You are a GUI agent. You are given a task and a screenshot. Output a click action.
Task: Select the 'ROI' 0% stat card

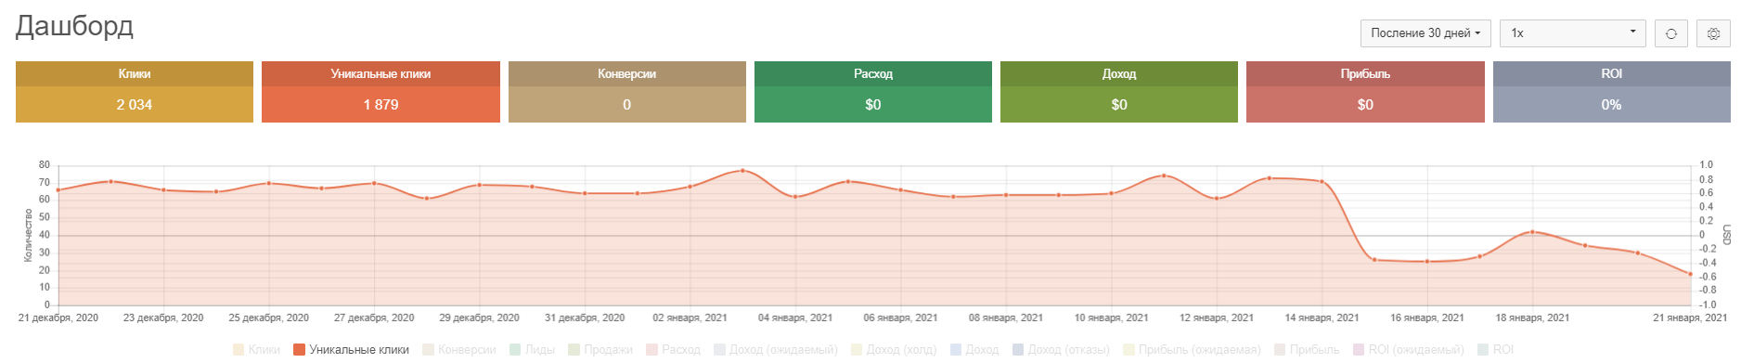pos(1612,92)
